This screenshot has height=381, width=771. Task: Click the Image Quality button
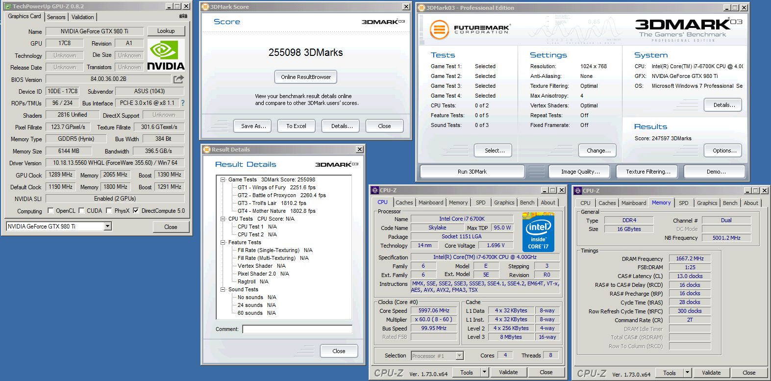[x=580, y=172]
